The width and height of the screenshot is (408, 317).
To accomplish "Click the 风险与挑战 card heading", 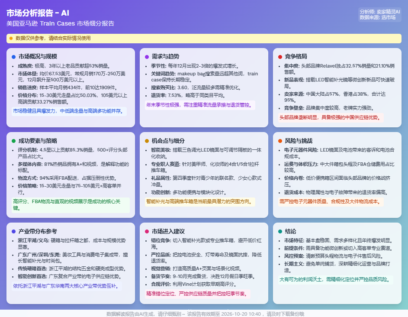I will coord(299,141).
